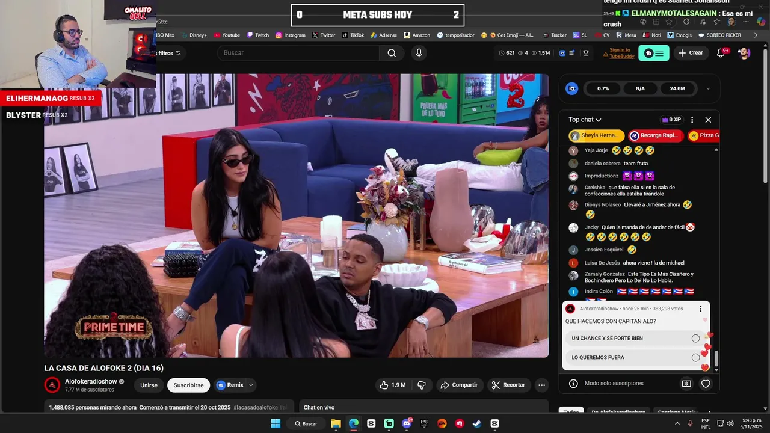Click Alofokeradioshow channel avatar

click(52, 385)
